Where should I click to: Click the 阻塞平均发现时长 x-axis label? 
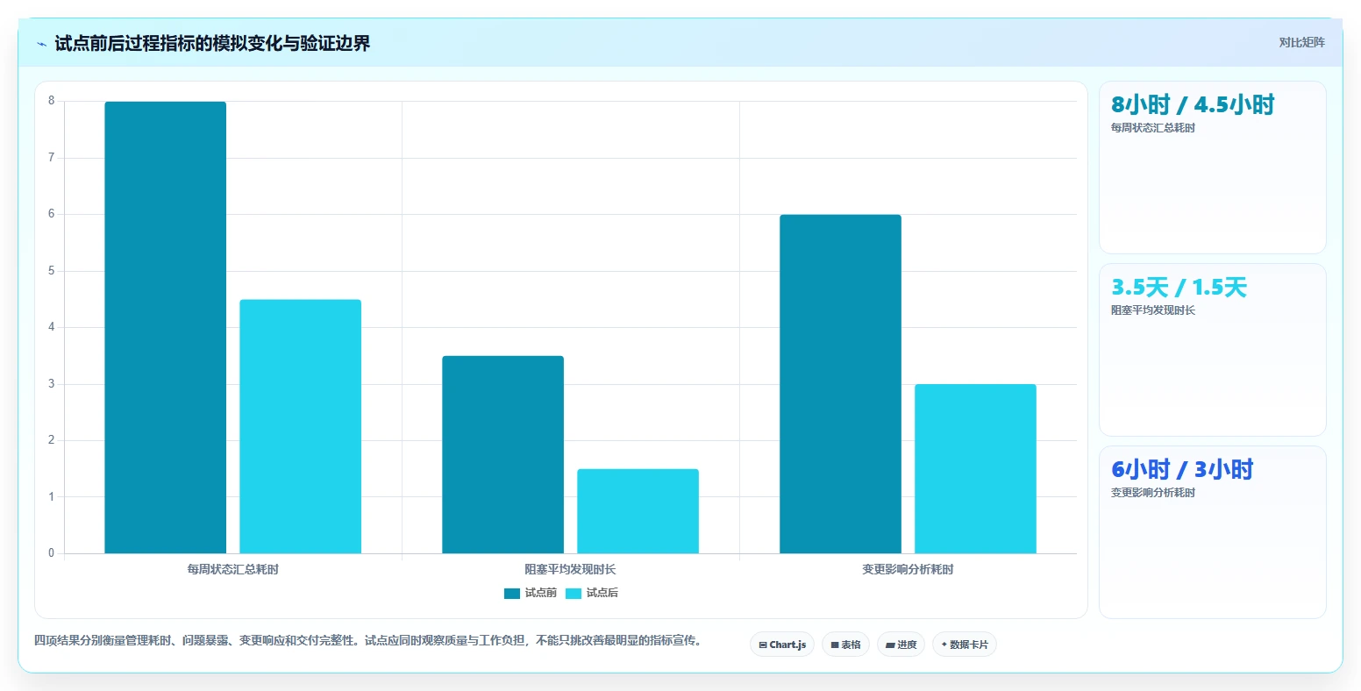pyautogui.click(x=571, y=569)
